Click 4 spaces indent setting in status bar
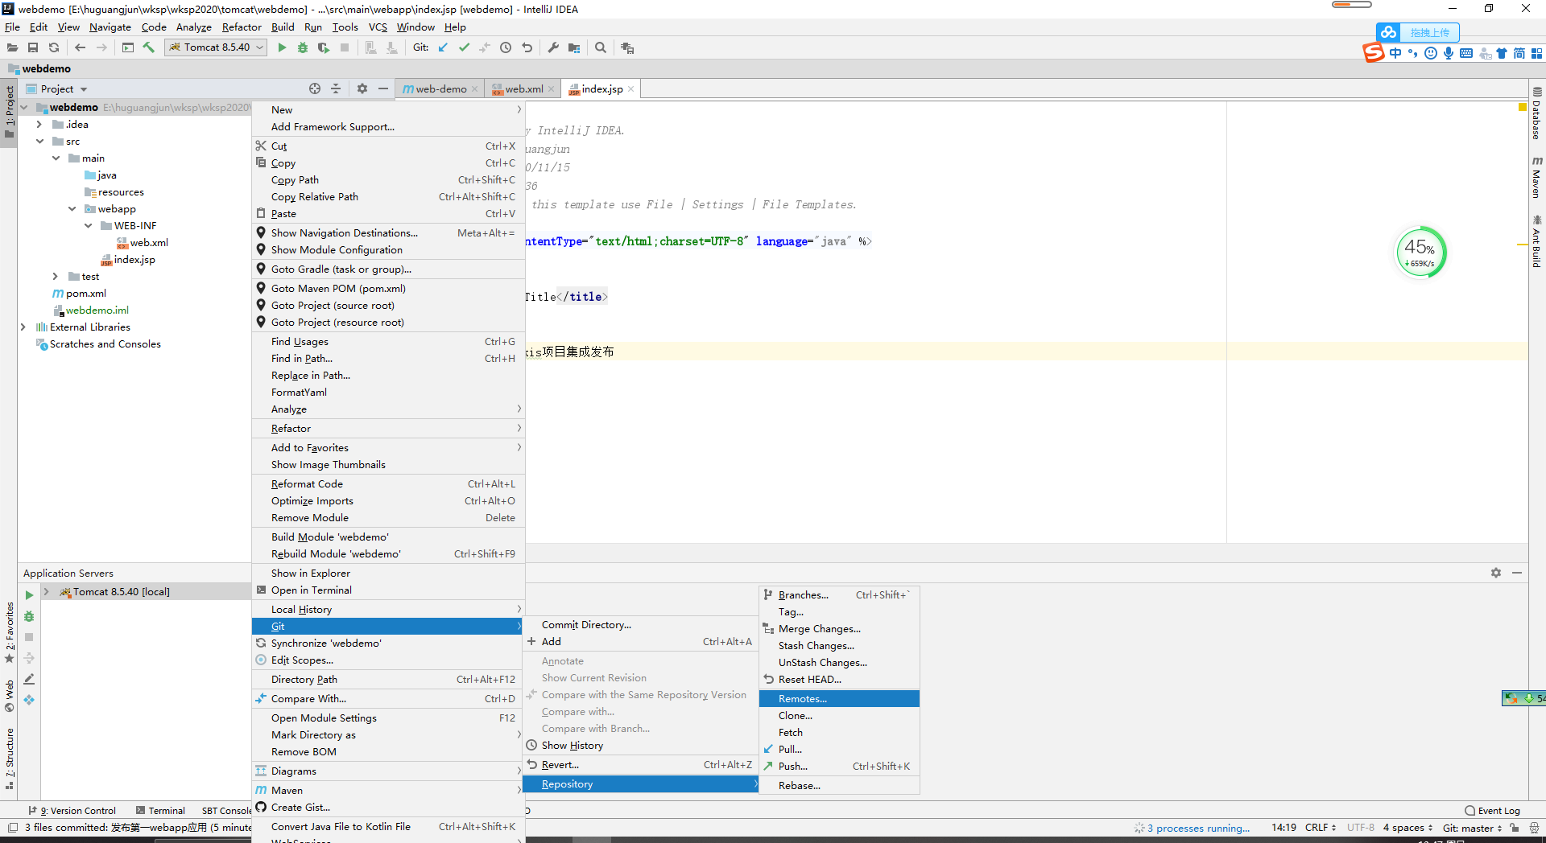 pyautogui.click(x=1408, y=828)
